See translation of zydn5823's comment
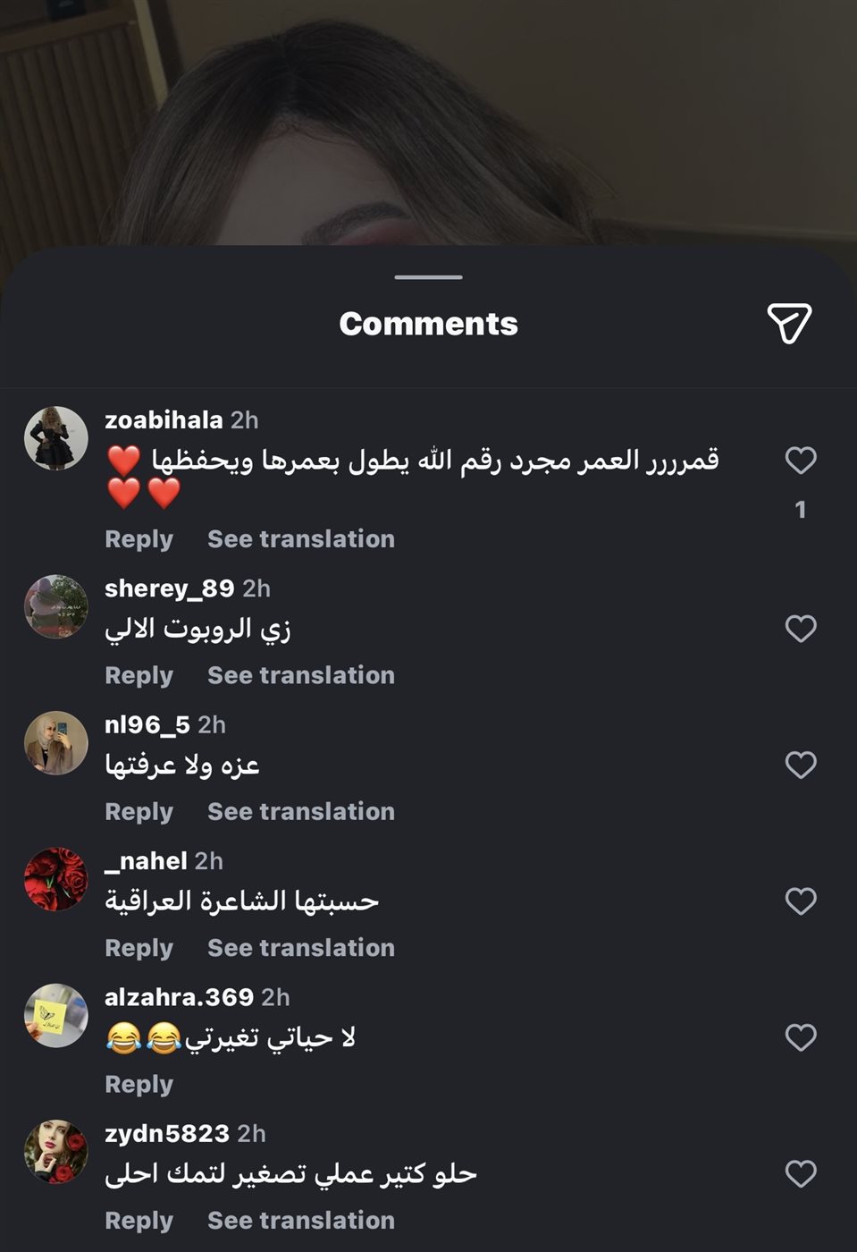Viewport: 857px width, 1252px height. click(x=301, y=1221)
